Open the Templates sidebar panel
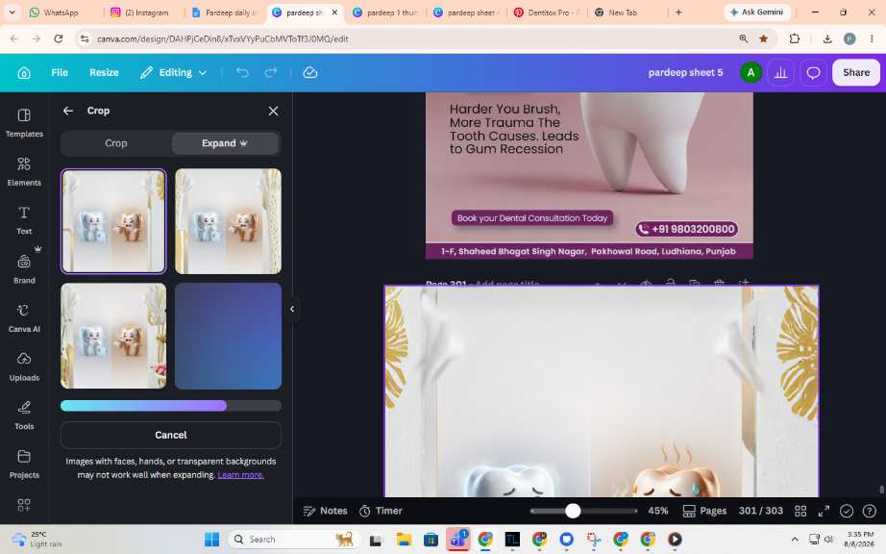This screenshot has height=554, width=886. [x=24, y=123]
